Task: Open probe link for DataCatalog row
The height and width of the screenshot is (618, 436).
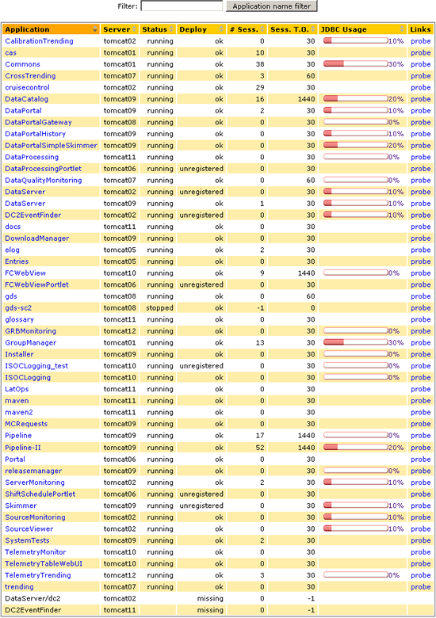Action: click(421, 99)
